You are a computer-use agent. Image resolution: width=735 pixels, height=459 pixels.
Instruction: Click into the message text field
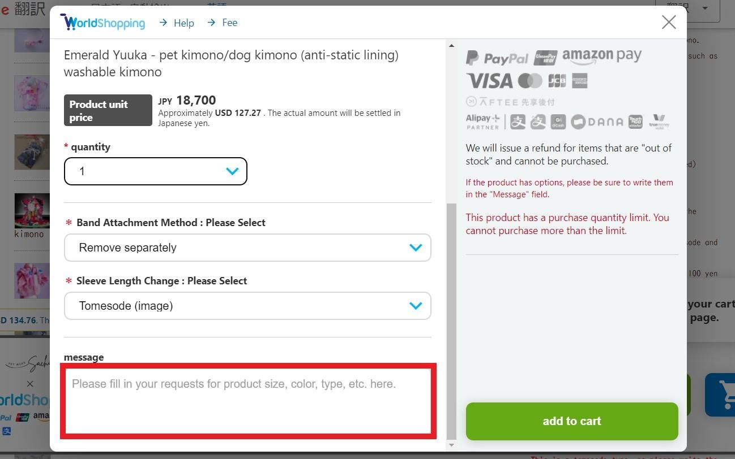click(249, 401)
